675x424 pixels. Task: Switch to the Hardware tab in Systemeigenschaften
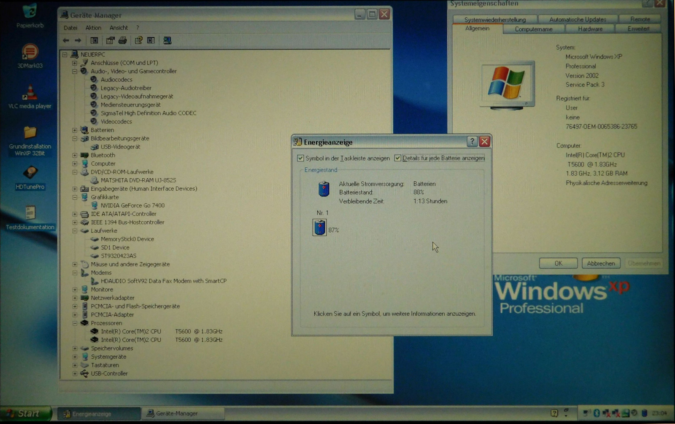coord(590,29)
